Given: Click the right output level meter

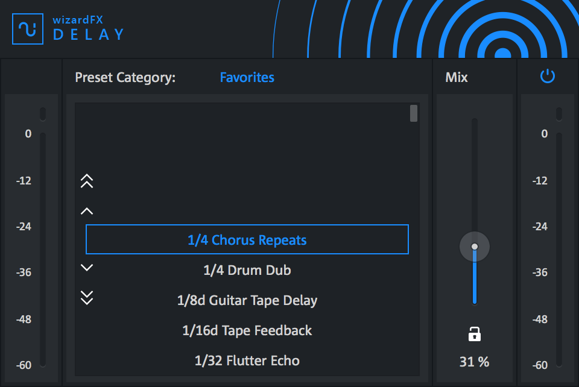Looking at the screenshot, I should click(559, 247).
